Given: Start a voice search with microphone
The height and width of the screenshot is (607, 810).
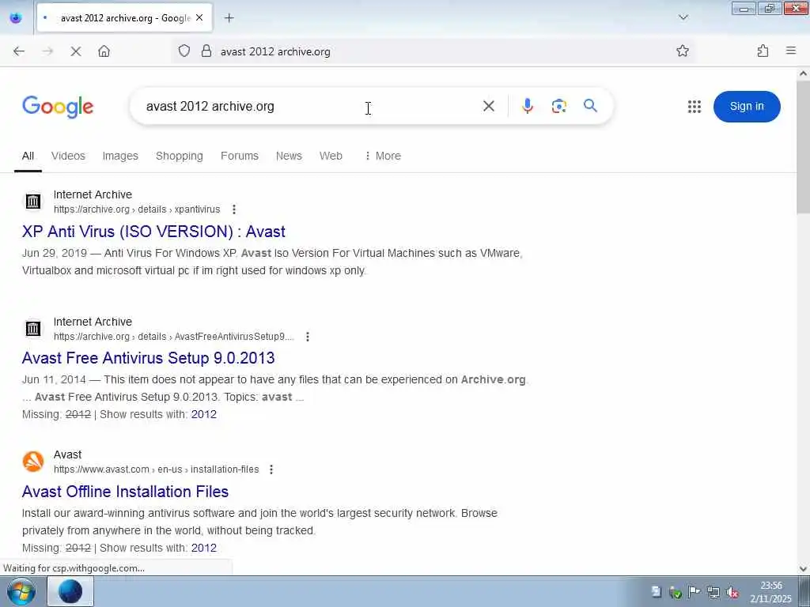Looking at the screenshot, I should click(527, 107).
